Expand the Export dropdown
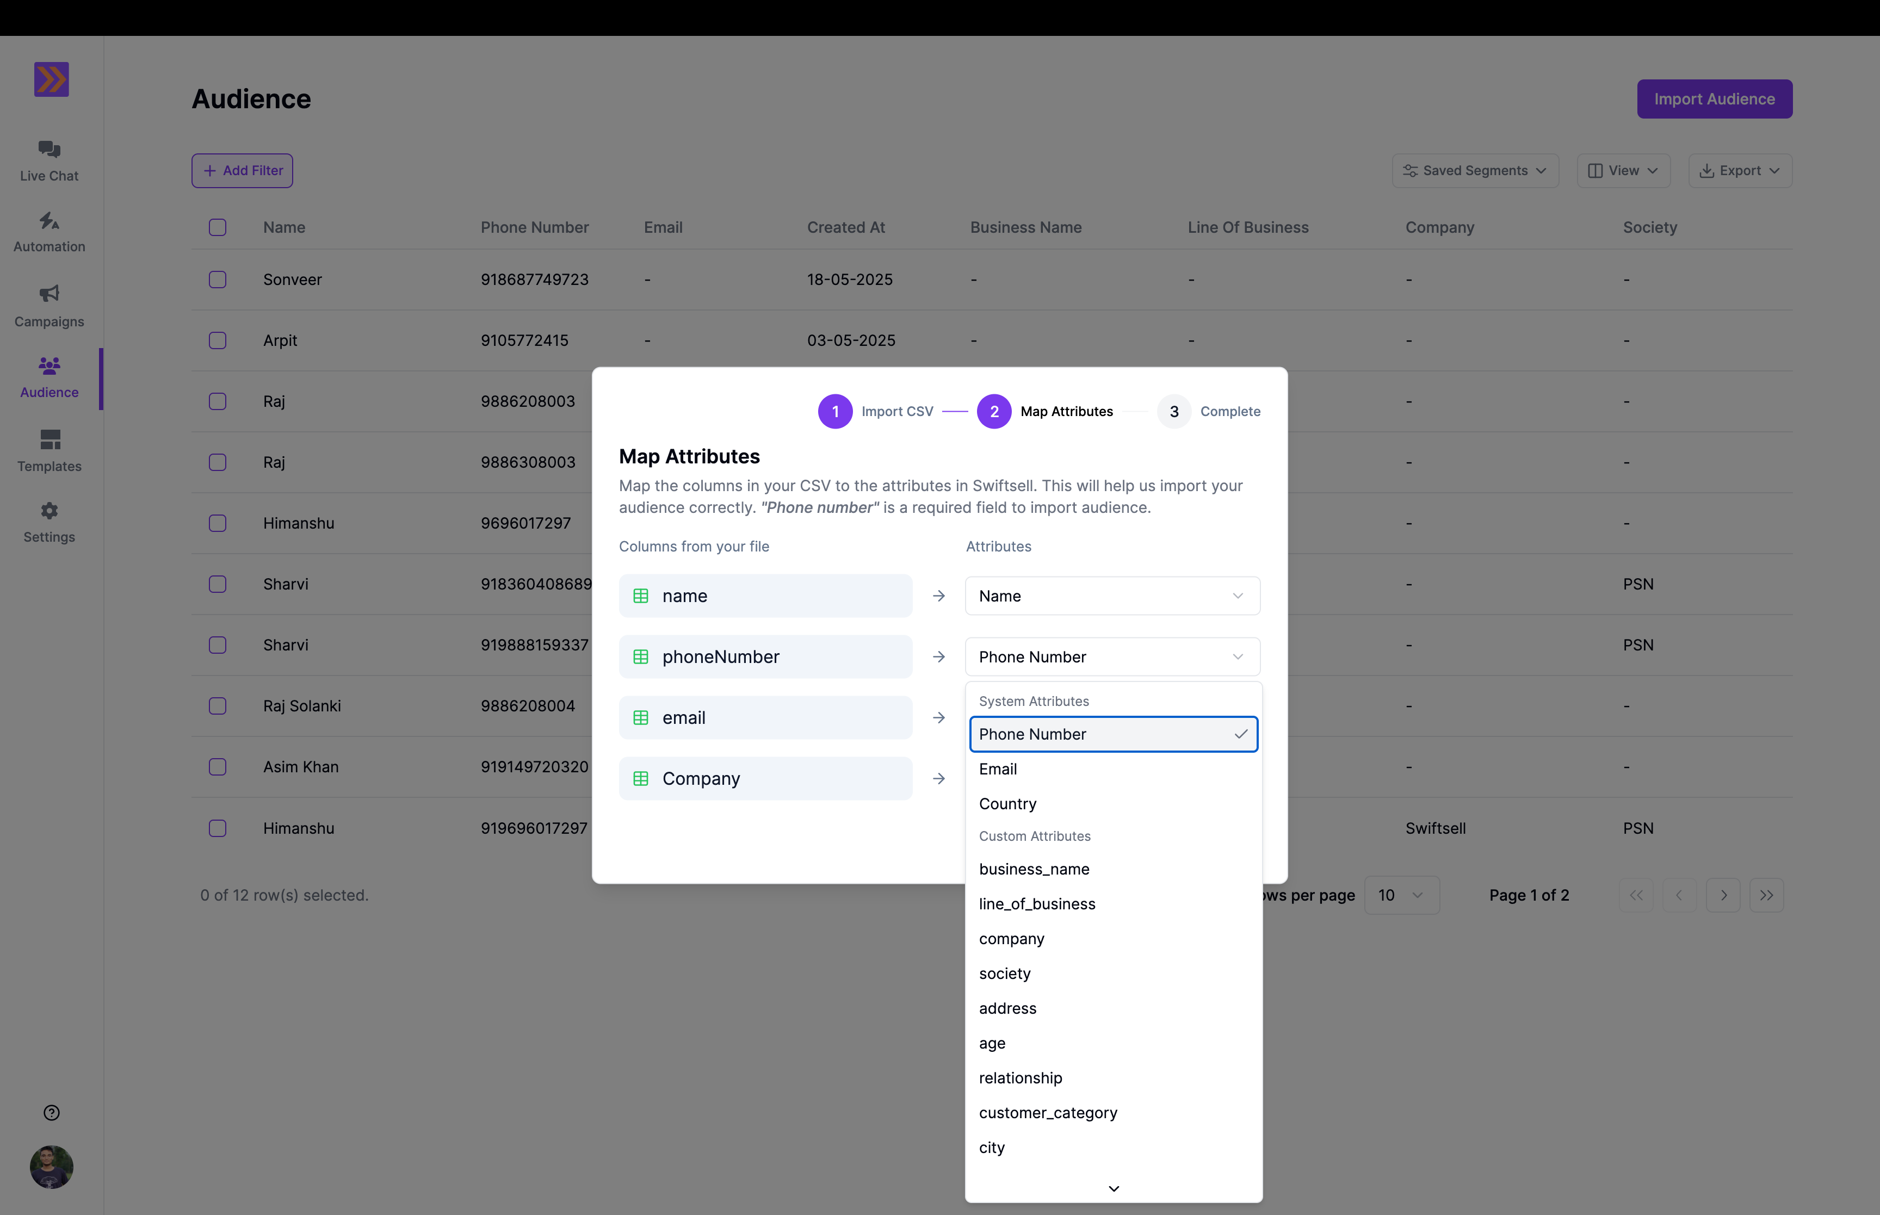This screenshot has height=1215, width=1880. click(x=1739, y=170)
